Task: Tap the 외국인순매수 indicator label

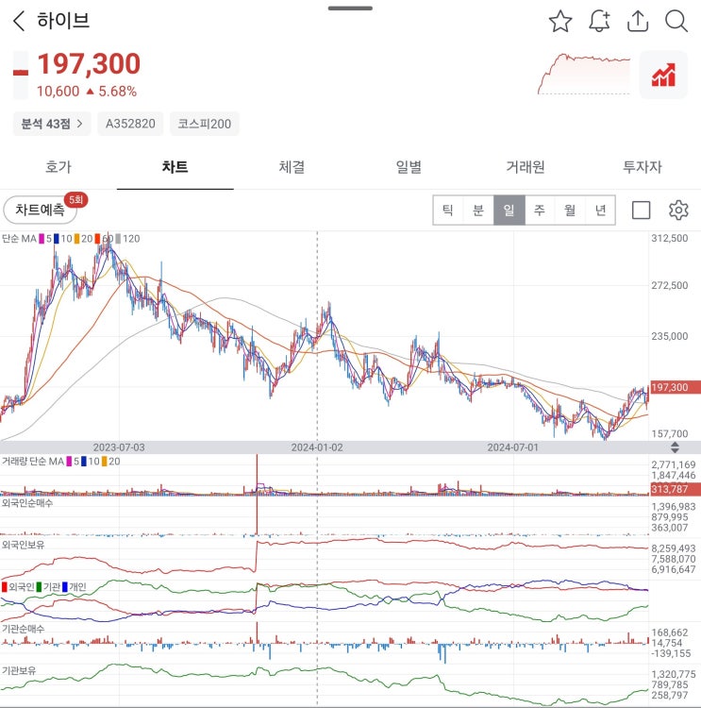Action: click(x=27, y=503)
